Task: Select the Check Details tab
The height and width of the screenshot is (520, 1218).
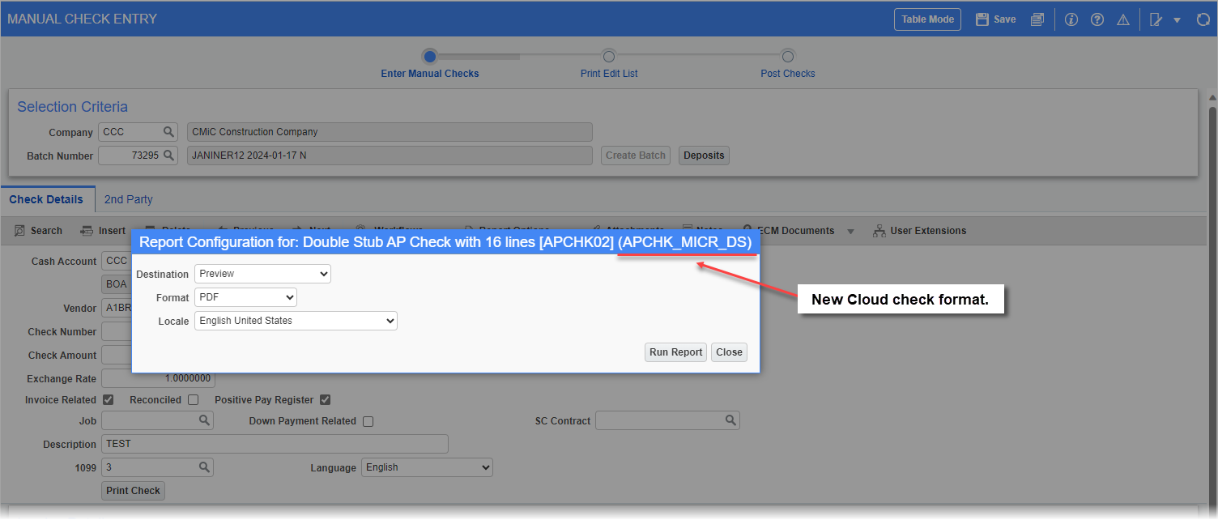Action: pyautogui.click(x=48, y=198)
